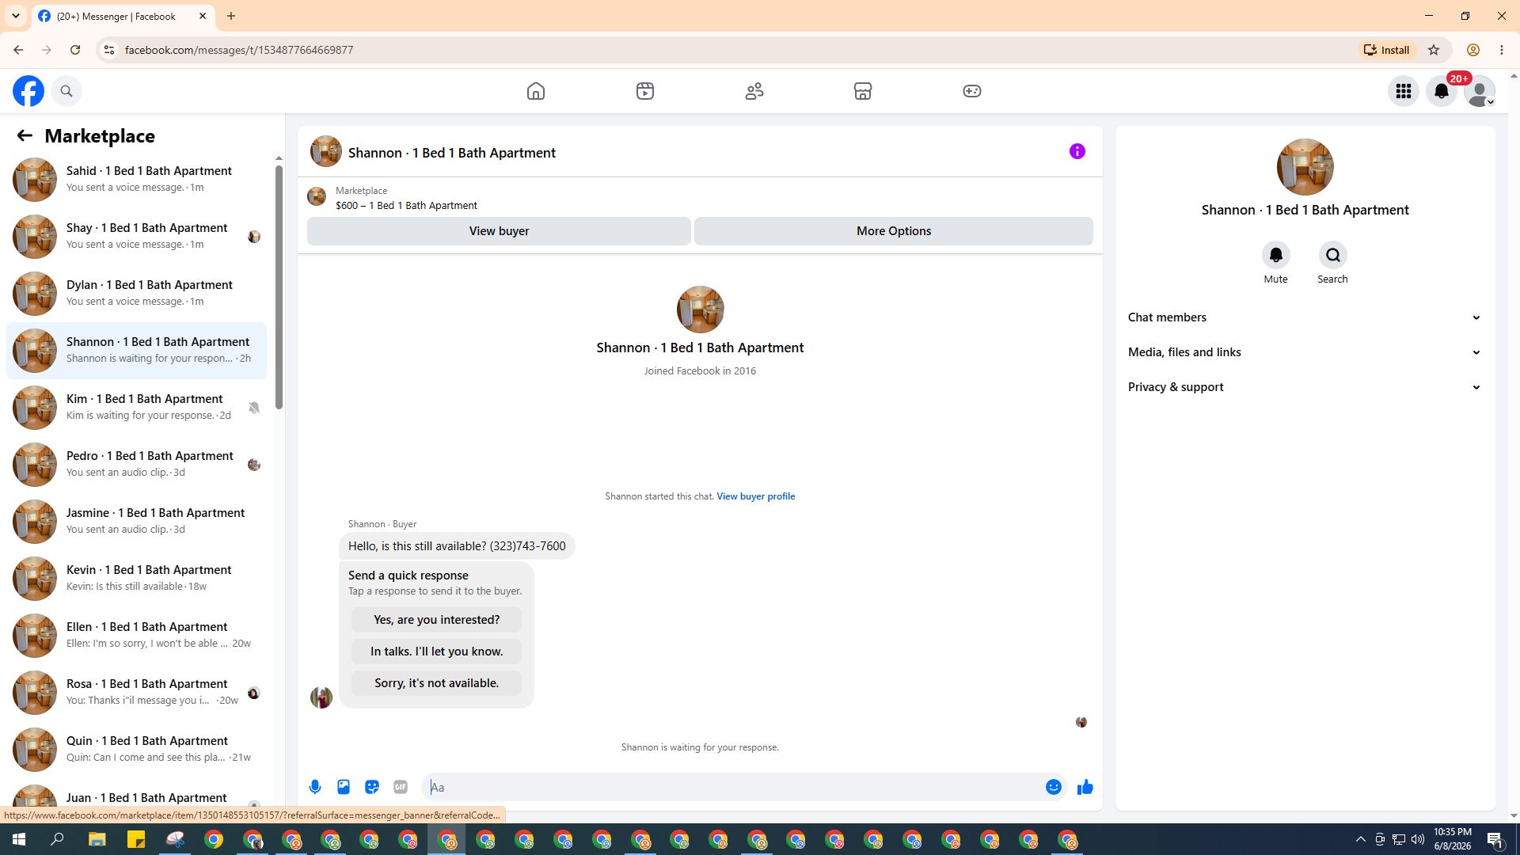This screenshot has width=1520, height=855.
Task: Open the Pedro 1 Bed 1 Bath conversation
Action: [136, 464]
